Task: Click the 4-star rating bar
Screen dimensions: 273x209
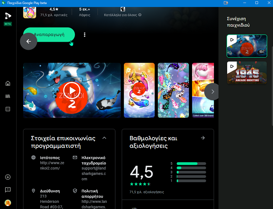Action: tap(191, 168)
